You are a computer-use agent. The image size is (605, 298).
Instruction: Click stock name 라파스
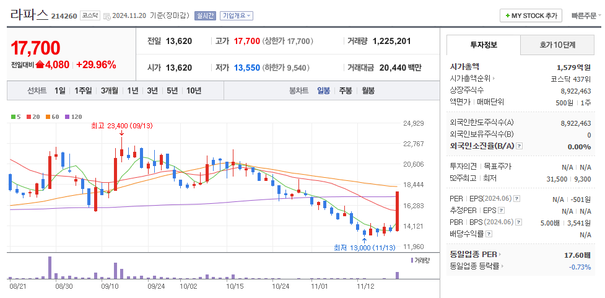pyautogui.click(x=29, y=15)
